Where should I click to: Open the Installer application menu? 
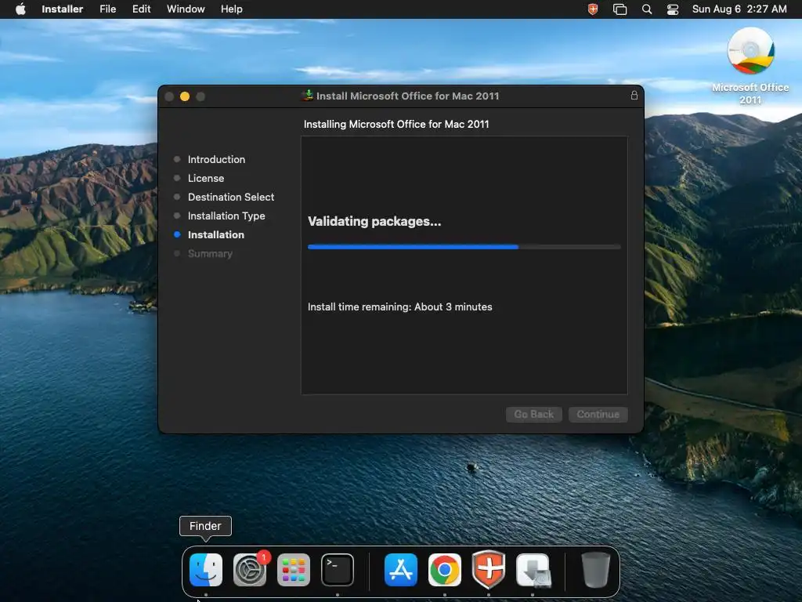(63, 9)
